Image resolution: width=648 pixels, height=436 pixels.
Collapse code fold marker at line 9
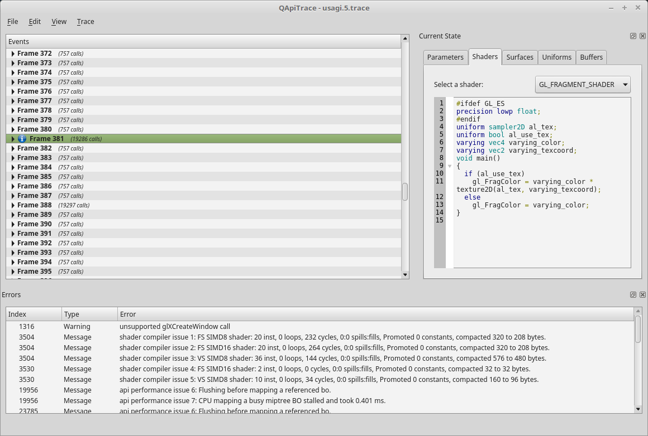point(450,166)
